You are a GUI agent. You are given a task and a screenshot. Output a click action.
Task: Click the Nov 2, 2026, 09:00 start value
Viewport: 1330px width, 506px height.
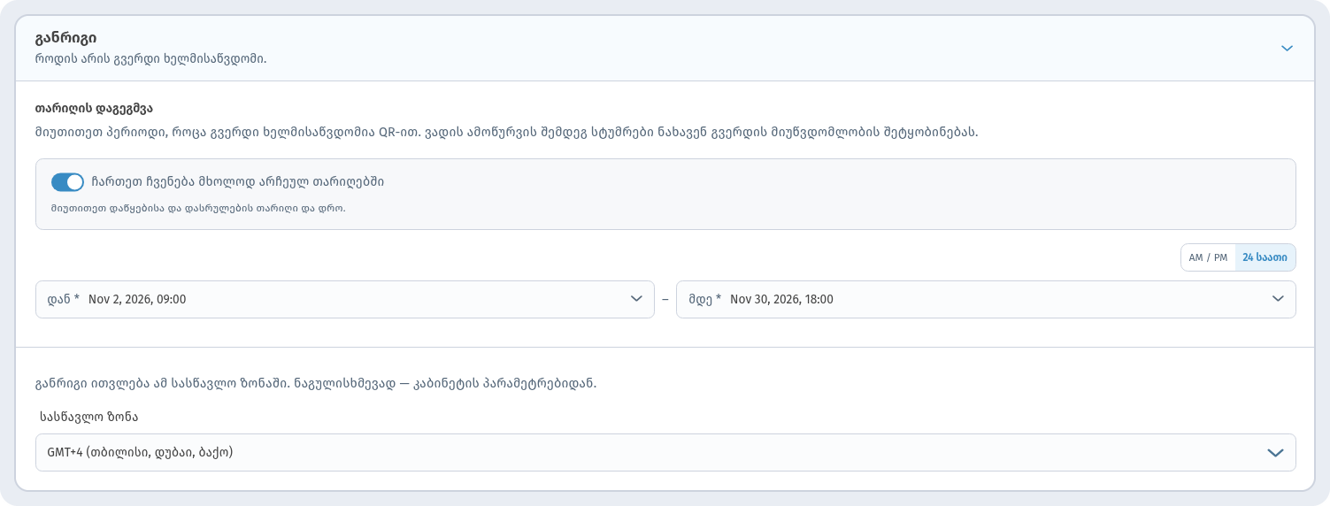(137, 300)
